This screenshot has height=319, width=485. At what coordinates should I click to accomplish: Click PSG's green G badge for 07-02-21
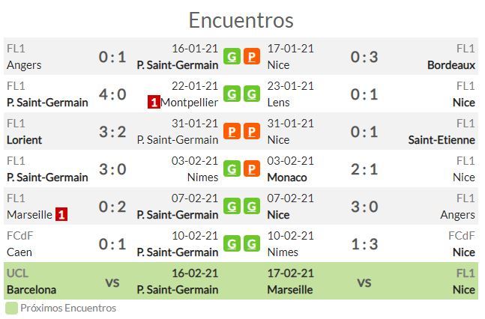tap(232, 207)
